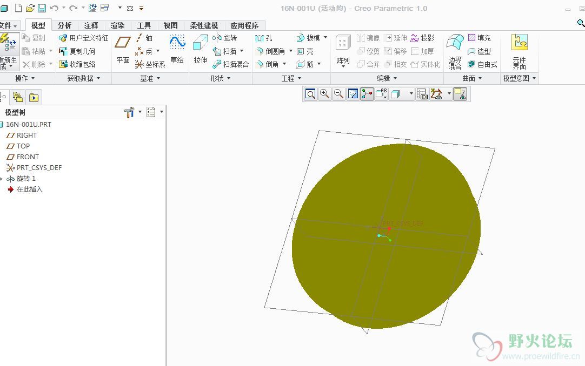Undo the last action

pyautogui.click(x=55, y=8)
